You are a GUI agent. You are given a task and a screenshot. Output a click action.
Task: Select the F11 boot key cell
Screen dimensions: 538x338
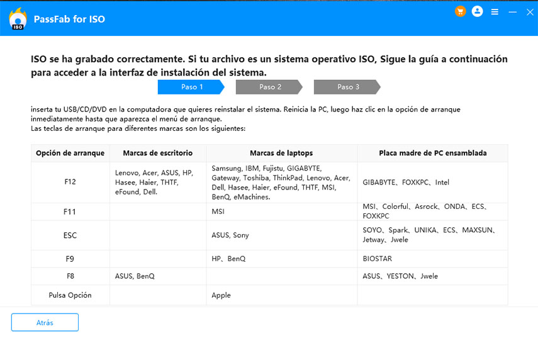(x=70, y=211)
